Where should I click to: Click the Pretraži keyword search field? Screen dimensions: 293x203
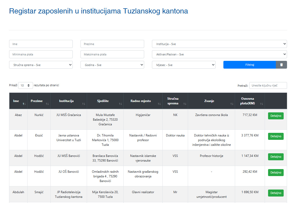[x=268, y=85]
